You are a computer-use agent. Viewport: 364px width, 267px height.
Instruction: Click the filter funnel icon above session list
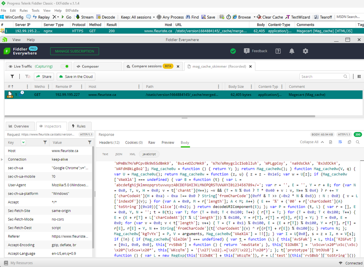[x=12, y=76]
